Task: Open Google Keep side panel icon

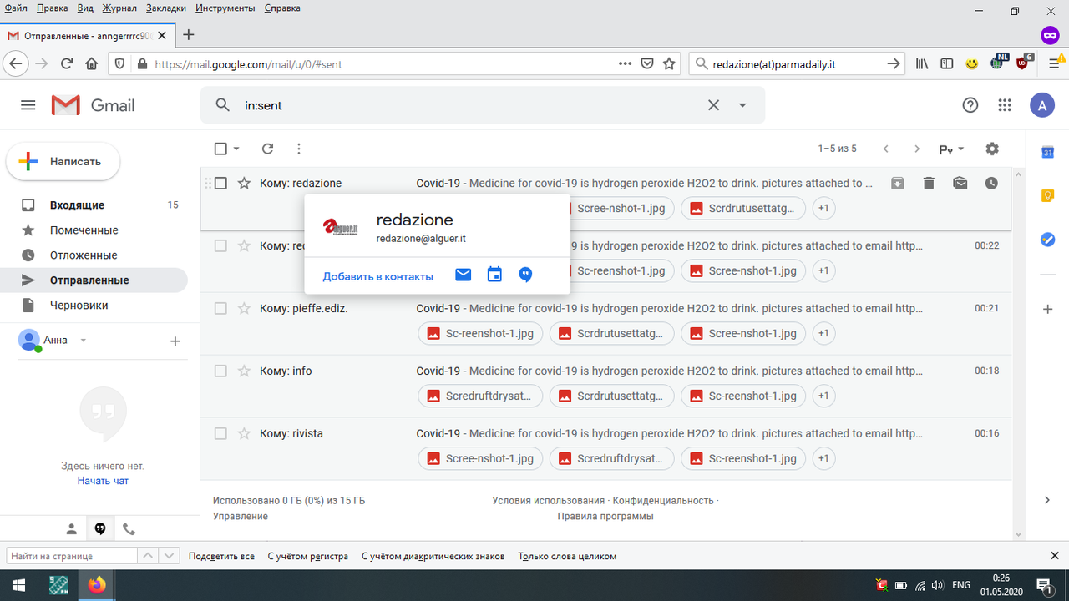Action: [1047, 195]
